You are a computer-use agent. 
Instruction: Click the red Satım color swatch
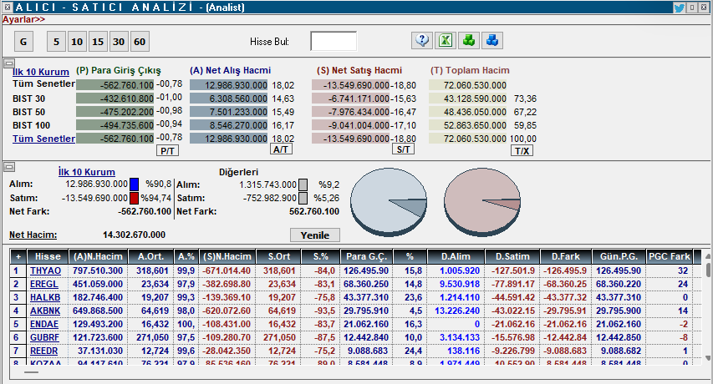click(134, 198)
